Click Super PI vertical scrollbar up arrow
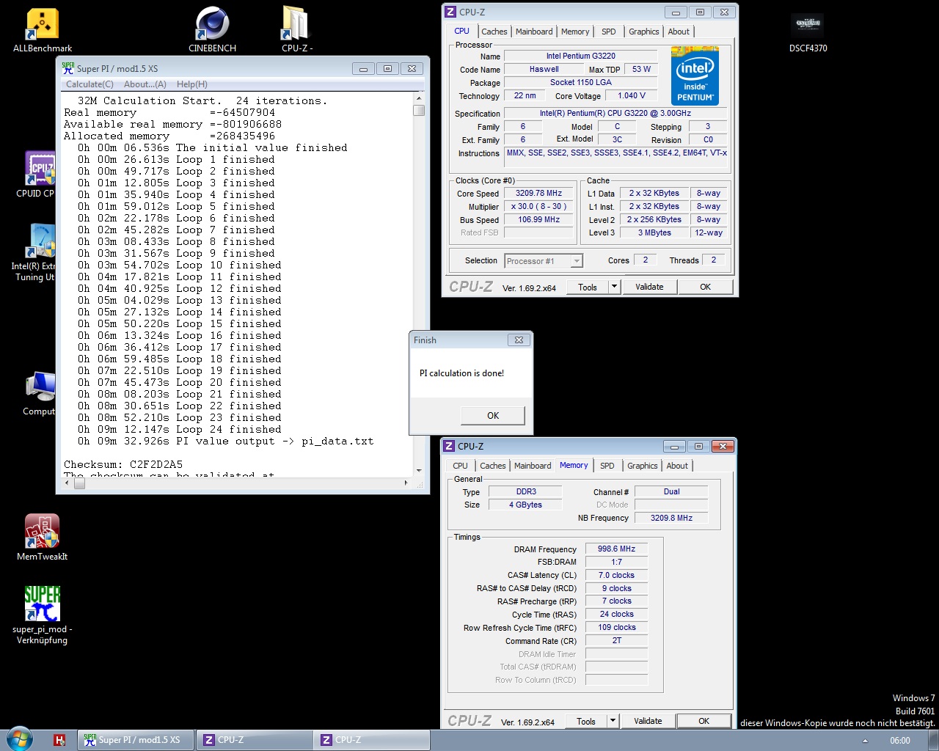Image resolution: width=939 pixels, height=751 pixels. coord(419,98)
